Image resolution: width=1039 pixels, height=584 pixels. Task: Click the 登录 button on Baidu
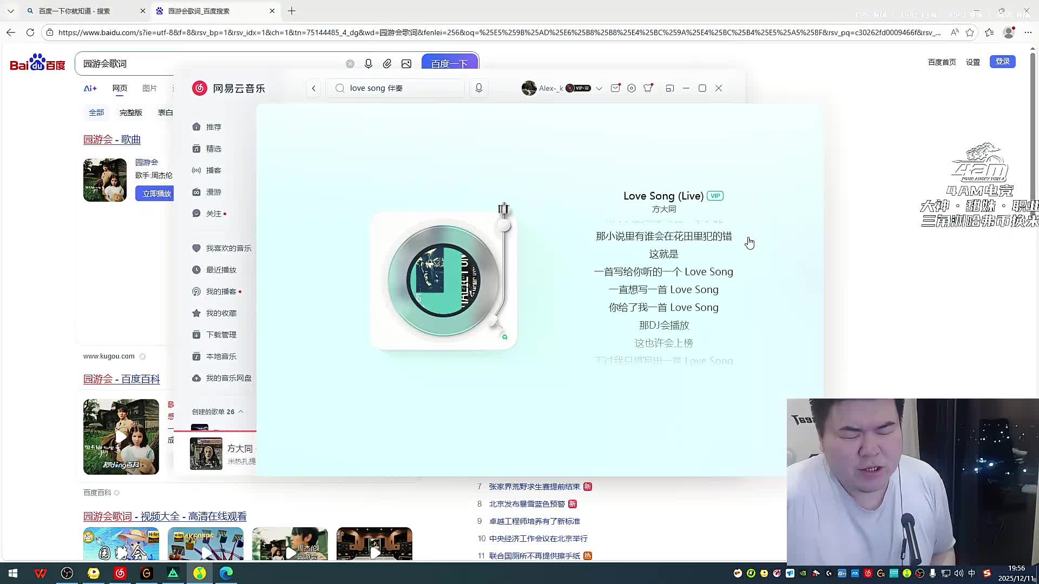click(x=1002, y=62)
